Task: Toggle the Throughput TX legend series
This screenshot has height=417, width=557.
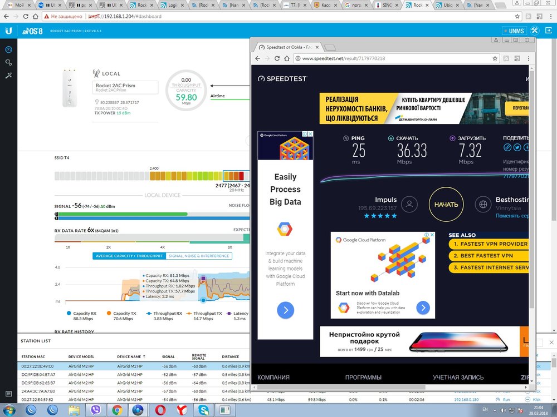Action: tap(207, 314)
